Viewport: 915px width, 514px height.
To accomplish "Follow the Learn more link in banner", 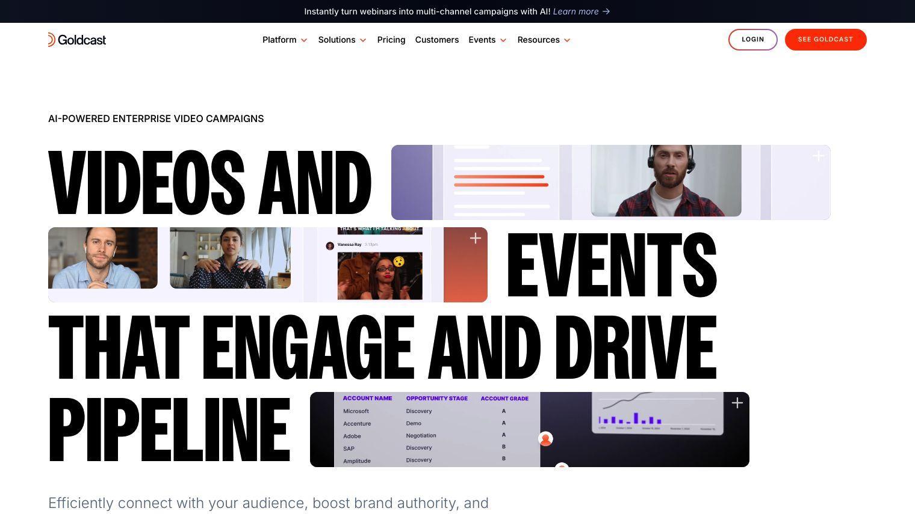I will click(576, 11).
